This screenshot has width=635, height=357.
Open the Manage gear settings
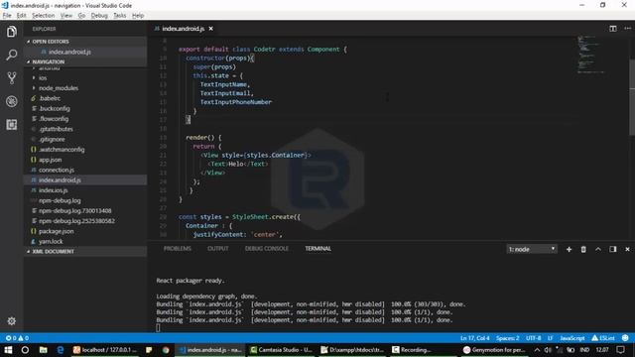click(x=11, y=321)
